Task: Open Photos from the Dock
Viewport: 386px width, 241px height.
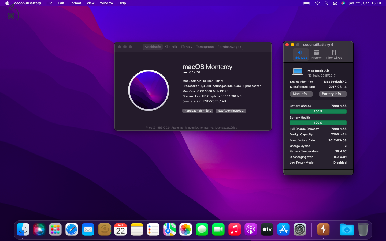Action: pos(186,229)
